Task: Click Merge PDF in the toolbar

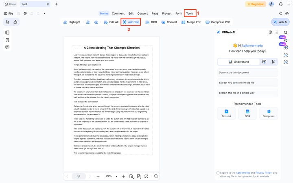Action: [191, 22]
